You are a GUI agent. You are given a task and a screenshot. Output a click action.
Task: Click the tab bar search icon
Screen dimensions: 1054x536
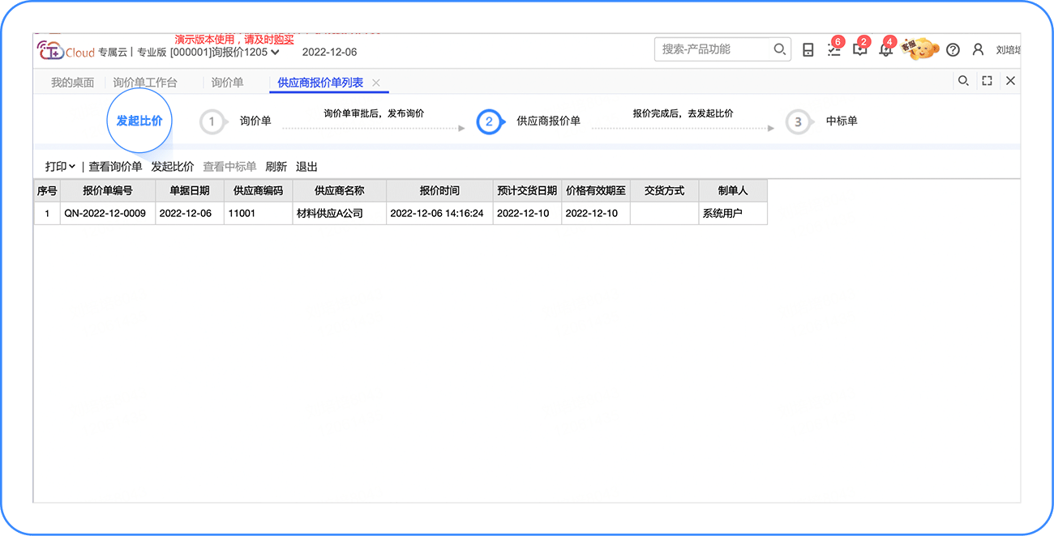point(963,81)
